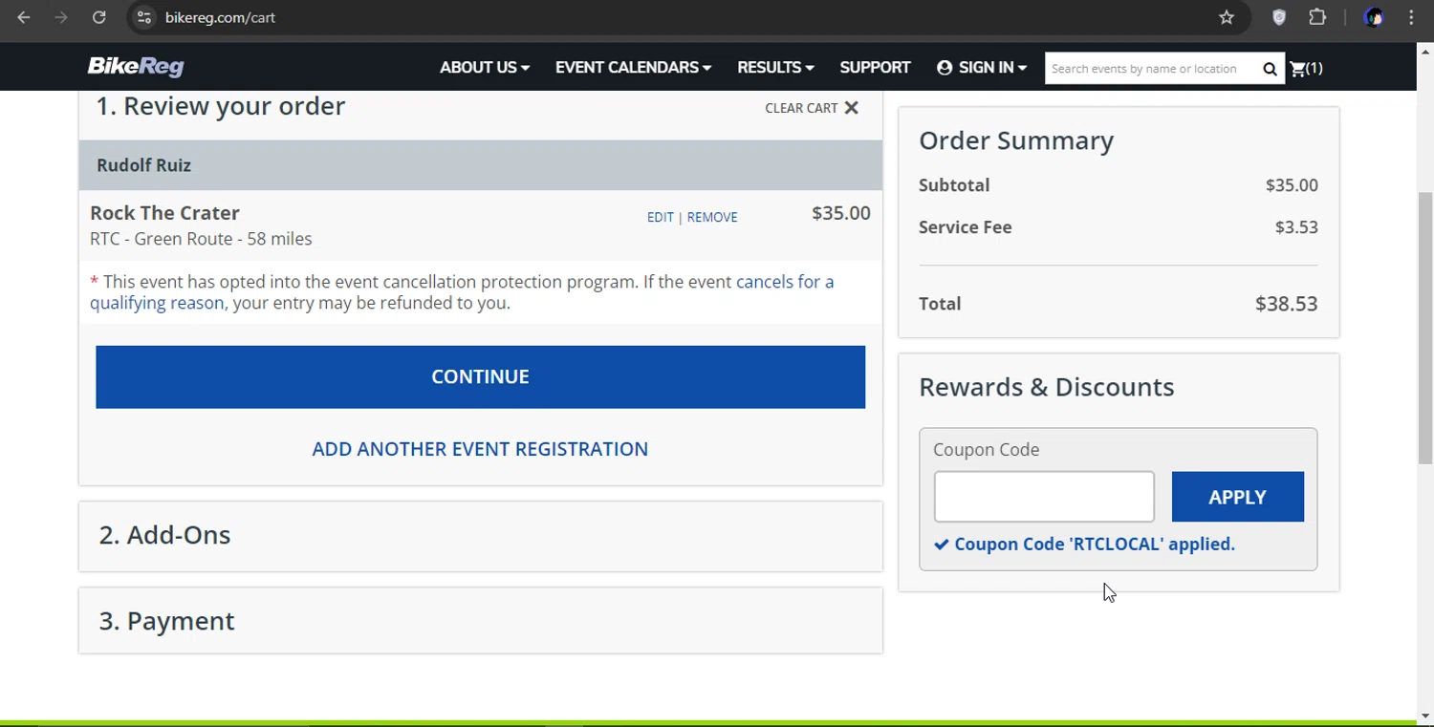Click the search magnifier icon
Viewport: 1434px width, 727px height.
click(x=1270, y=69)
